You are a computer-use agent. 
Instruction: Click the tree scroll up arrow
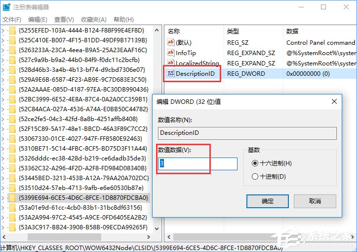157,30
